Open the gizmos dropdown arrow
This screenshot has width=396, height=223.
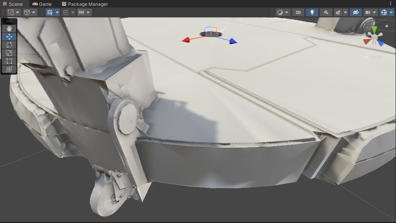pos(391,12)
